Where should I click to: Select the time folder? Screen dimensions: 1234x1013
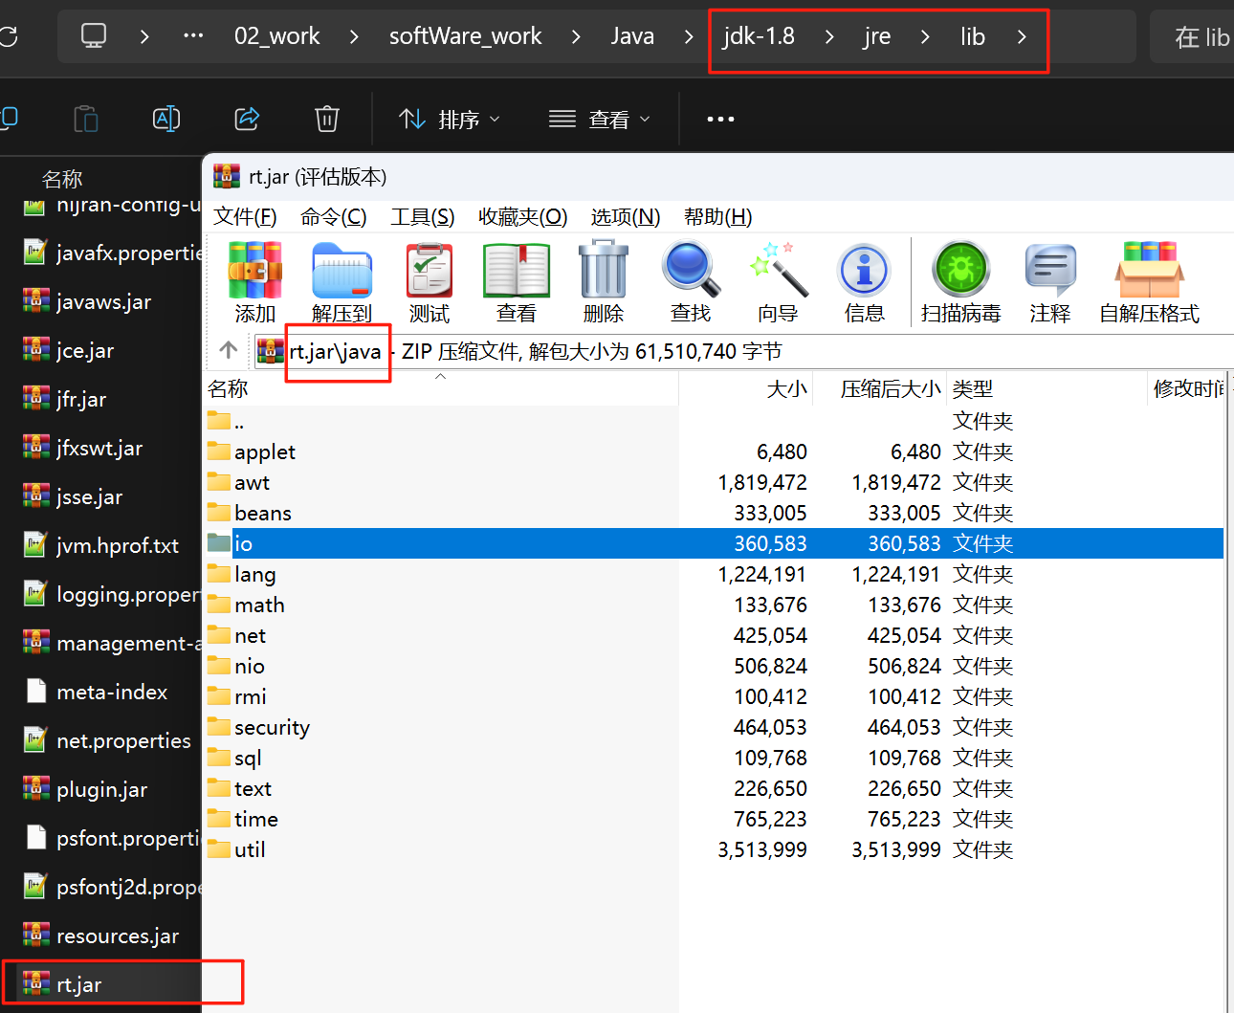255,819
